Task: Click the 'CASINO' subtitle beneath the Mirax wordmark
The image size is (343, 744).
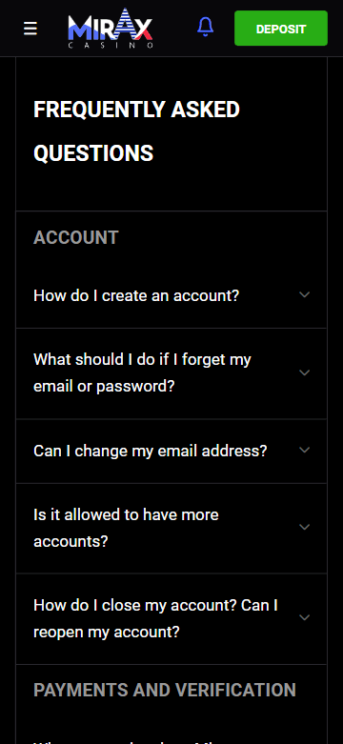Action: click(x=111, y=46)
